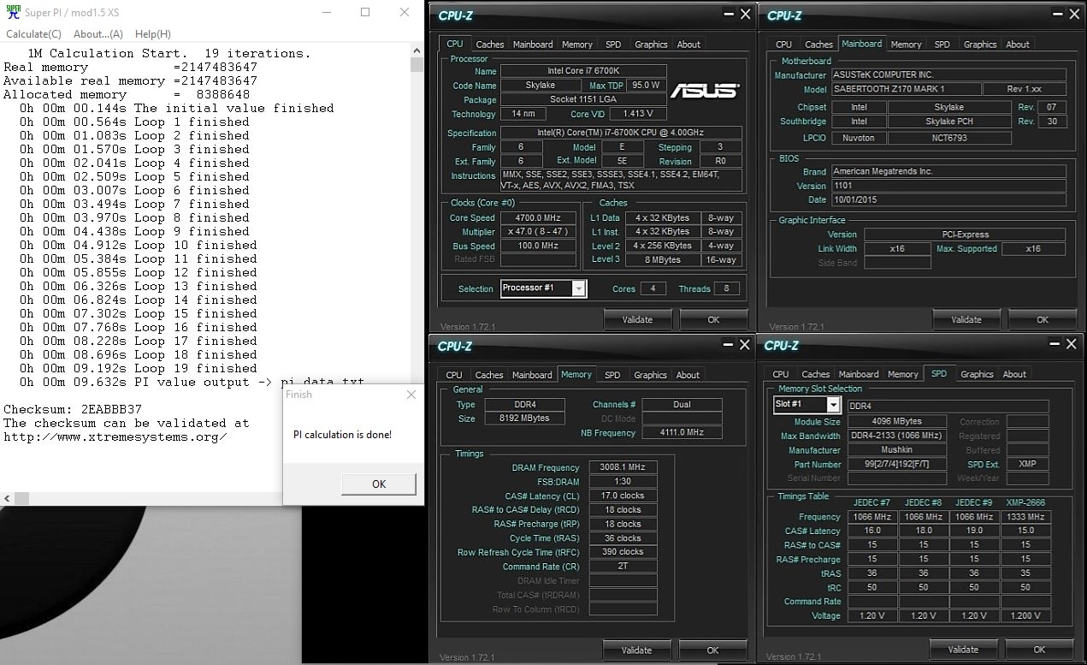Minimize the CPU-Z window showing Processor info
Viewport: 1087px width, 665px height.
(x=728, y=15)
